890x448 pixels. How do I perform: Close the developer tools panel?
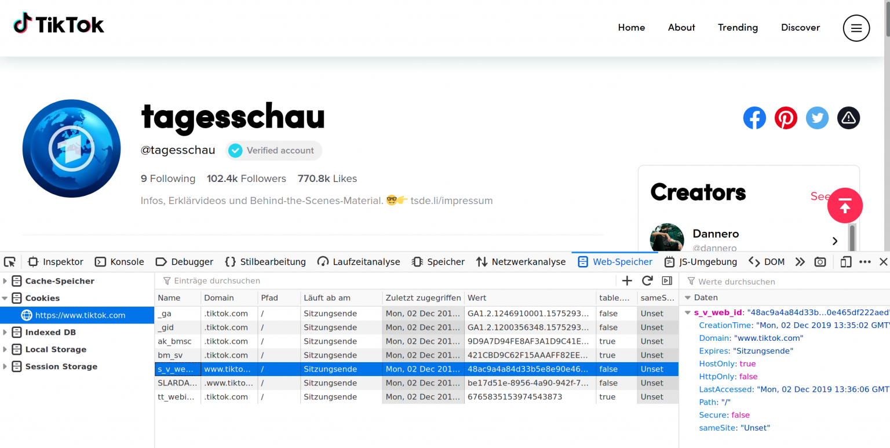point(883,261)
